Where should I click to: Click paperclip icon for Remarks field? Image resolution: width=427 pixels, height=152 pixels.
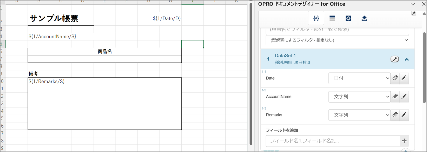[395, 115]
